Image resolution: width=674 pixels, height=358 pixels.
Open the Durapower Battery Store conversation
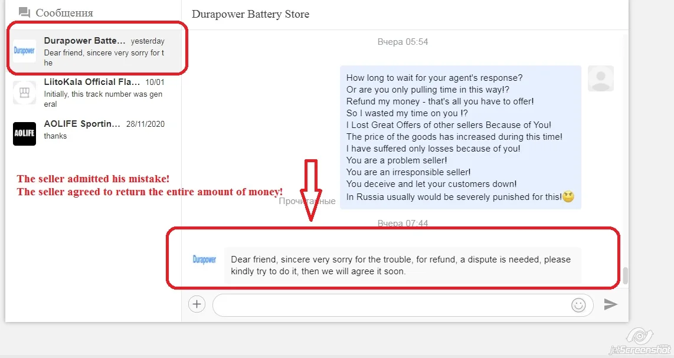click(94, 51)
